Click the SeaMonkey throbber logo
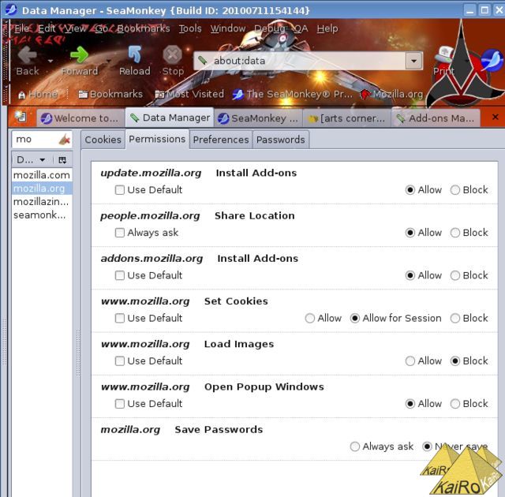The height and width of the screenshot is (497, 505). [492, 60]
